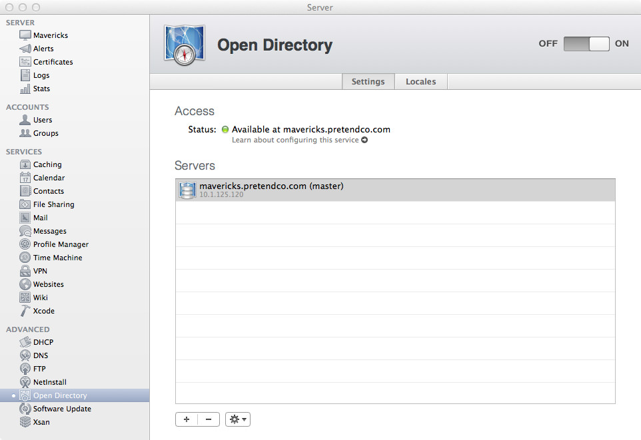
Task: Select the Mavericks server icon in sidebar
Action: tap(25, 35)
